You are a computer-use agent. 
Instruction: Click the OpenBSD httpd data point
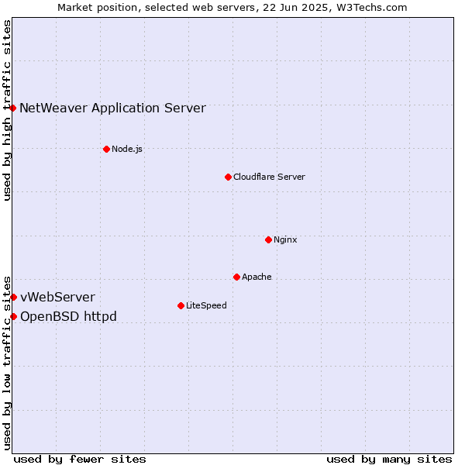pyautogui.click(x=14, y=316)
